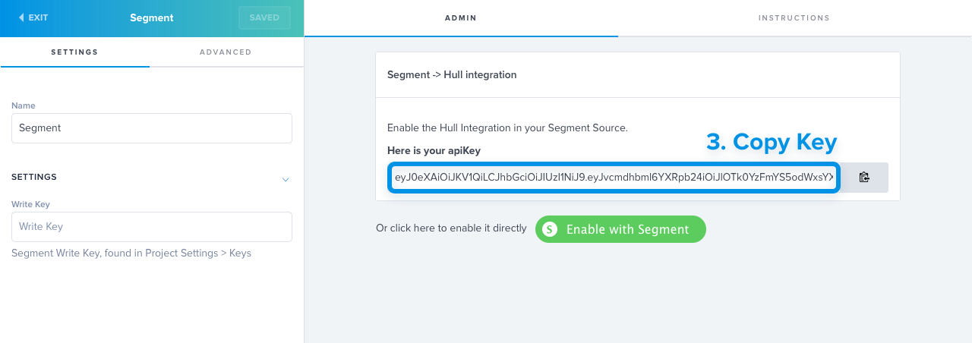Click the back arrow next to Exit

[x=21, y=17]
